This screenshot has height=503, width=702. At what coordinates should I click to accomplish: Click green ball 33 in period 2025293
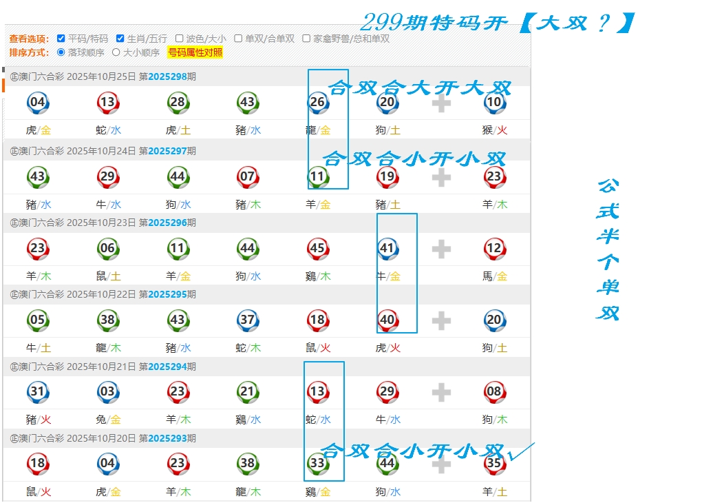(x=317, y=464)
